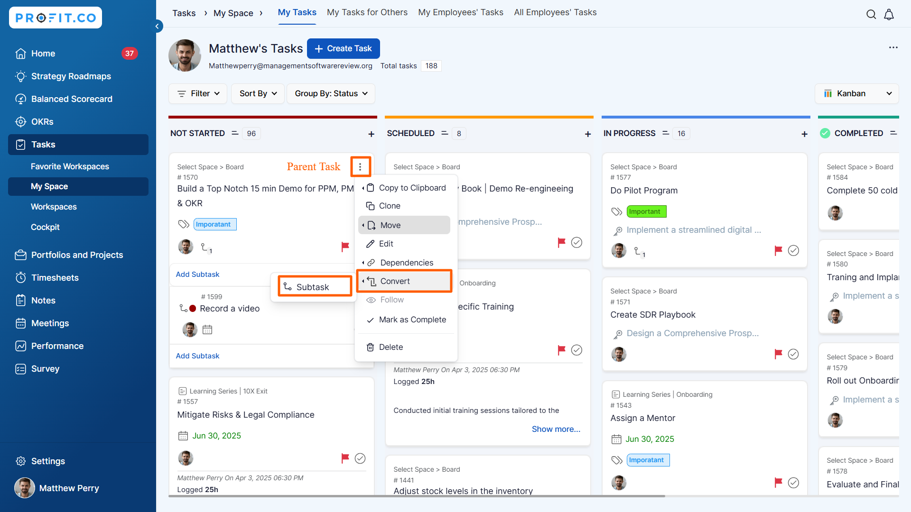Mark Create SDR Playbook complete

click(x=793, y=354)
